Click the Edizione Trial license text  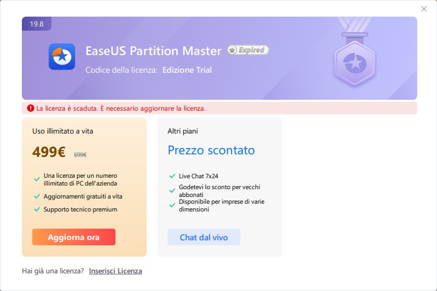187,70
